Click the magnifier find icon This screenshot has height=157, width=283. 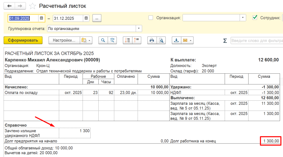point(103,40)
